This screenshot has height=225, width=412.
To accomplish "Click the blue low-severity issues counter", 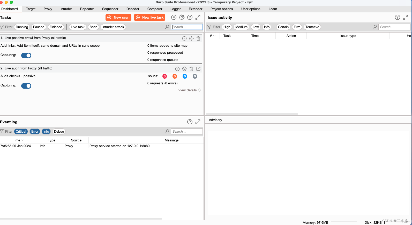I will click(185, 76).
